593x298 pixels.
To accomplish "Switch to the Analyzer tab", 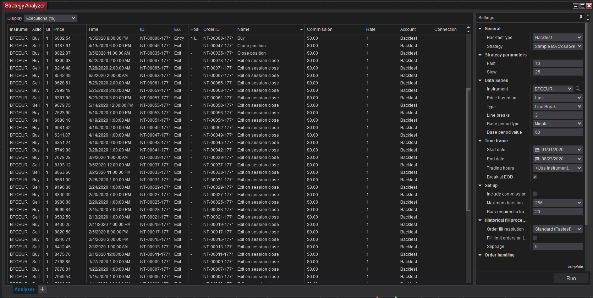I will point(24,289).
